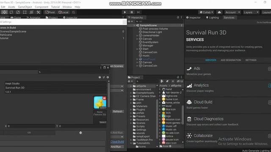Screen dimensions: 271x152
Task: Switch to the Lighting tab
Action: tap(213, 18)
